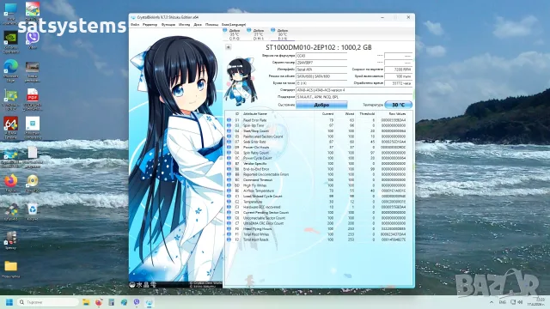Click the status icon of Power Cycle Count
The image size is (550, 309).
229,158
